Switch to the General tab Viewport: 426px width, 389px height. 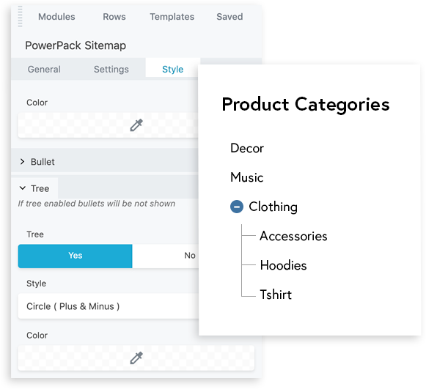tap(44, 69)
